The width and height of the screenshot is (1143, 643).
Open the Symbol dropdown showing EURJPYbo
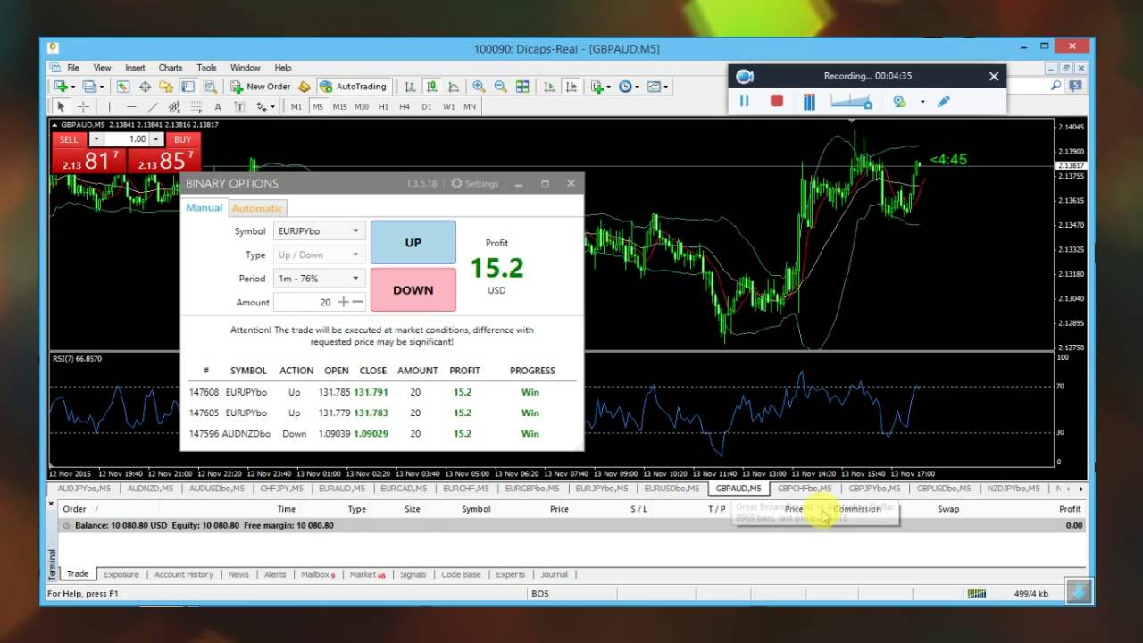click(319, 230)
